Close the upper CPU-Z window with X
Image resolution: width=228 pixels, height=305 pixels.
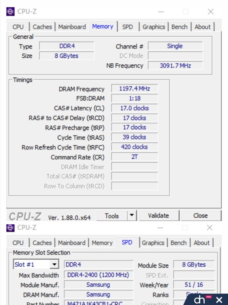211,12
